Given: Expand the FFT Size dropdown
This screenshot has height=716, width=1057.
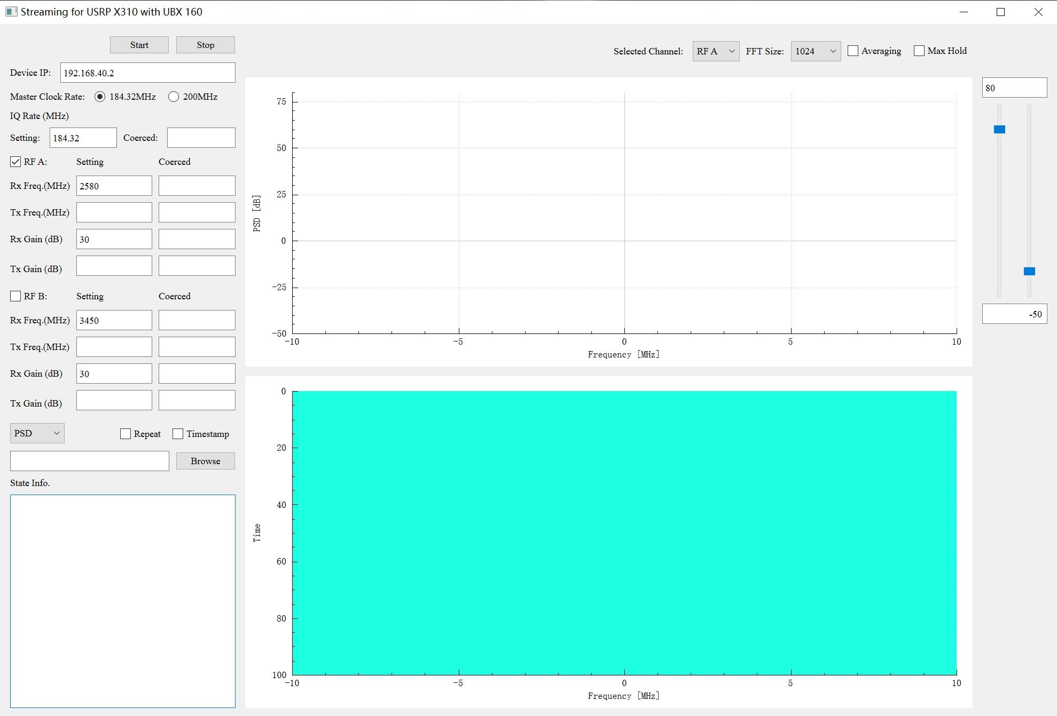Looking at the screenshot, I should pos(815,51).
